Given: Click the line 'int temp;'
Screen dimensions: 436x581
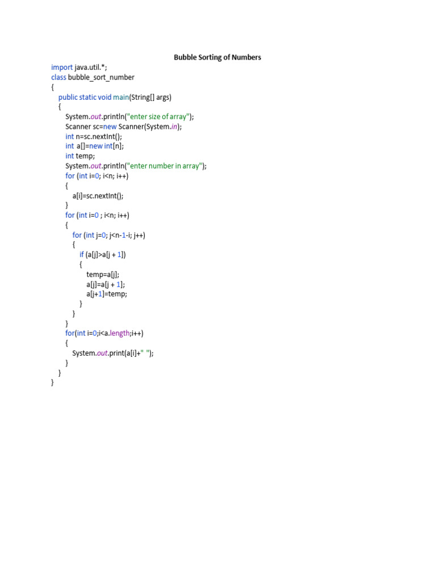Looking at the screenshot, I should [80, 156].
